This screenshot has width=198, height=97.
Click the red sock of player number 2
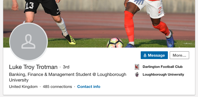click(x=129, y=26)
